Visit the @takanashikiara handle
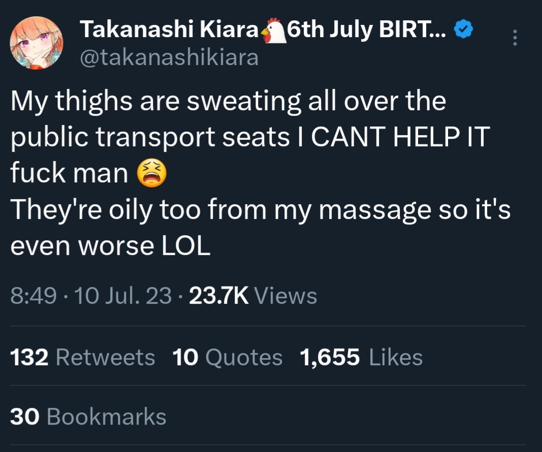 click(x=169, y=57)
